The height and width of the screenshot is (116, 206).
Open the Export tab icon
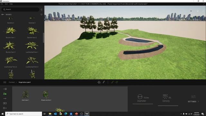5,108
